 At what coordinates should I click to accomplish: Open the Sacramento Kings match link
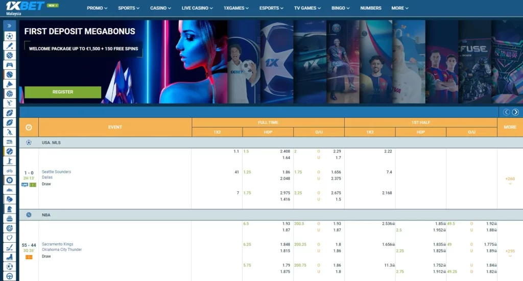coord(57,244)
